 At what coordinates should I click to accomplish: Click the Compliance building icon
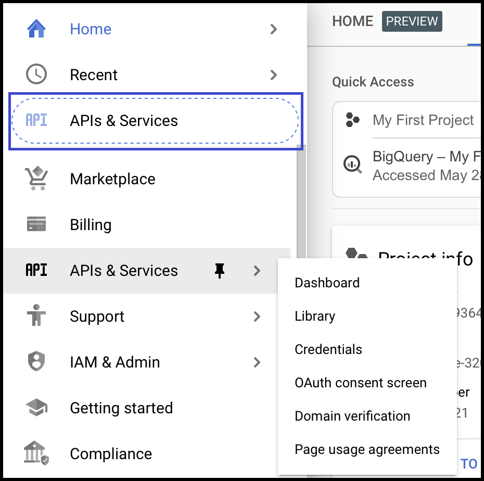36,453
